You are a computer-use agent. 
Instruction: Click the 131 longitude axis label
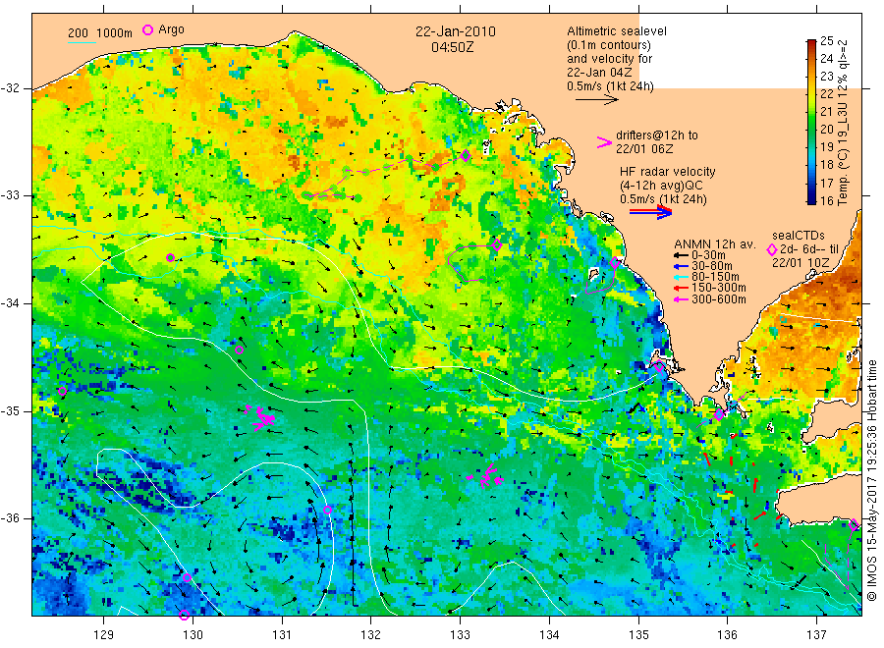tap(282, 635)
